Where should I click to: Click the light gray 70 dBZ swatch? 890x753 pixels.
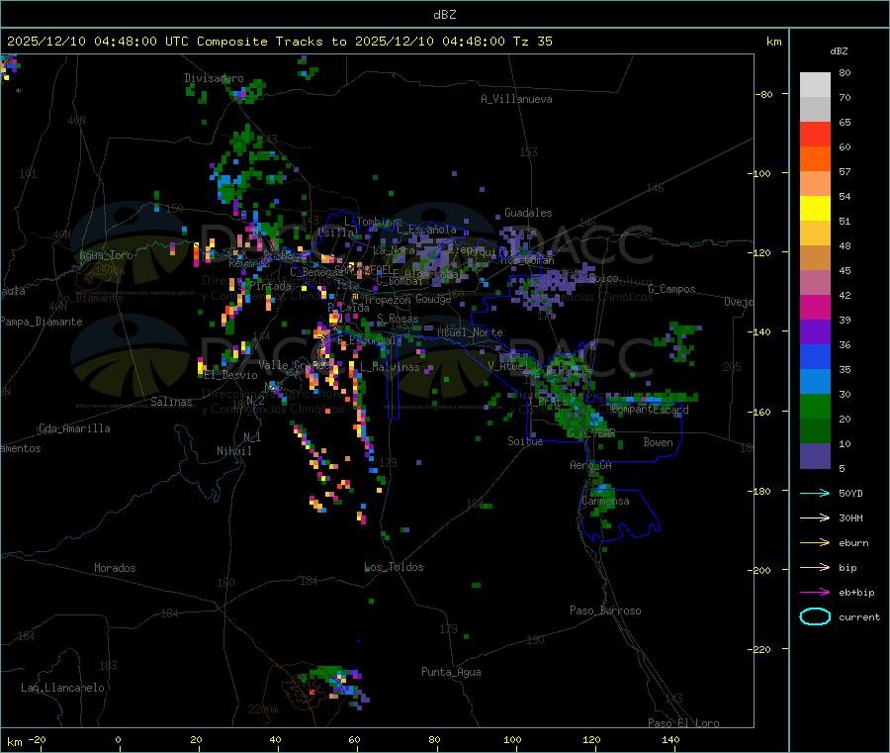coord(815,110)
